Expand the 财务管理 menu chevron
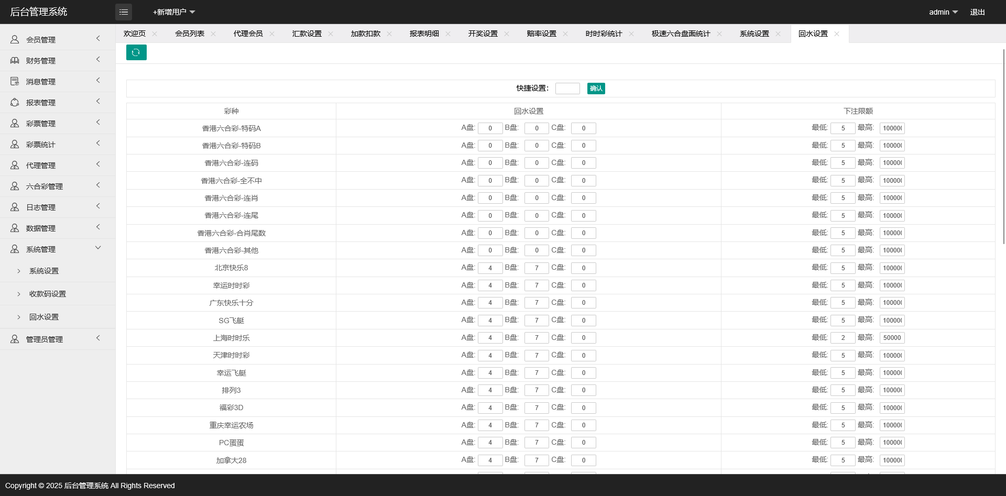This screenshot has height=496, width=1006. [98, 60]
